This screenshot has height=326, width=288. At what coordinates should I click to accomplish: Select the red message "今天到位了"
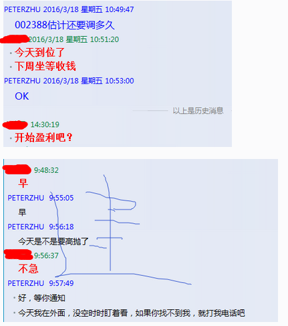[39, 53]
